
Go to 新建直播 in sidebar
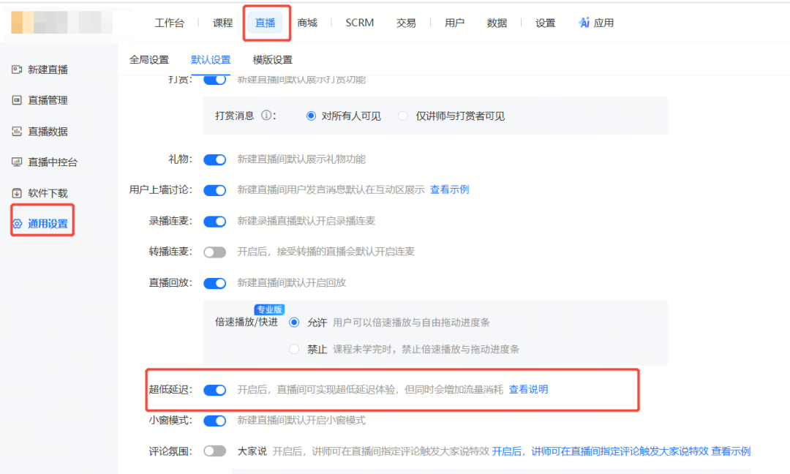[x=48, y=69]
